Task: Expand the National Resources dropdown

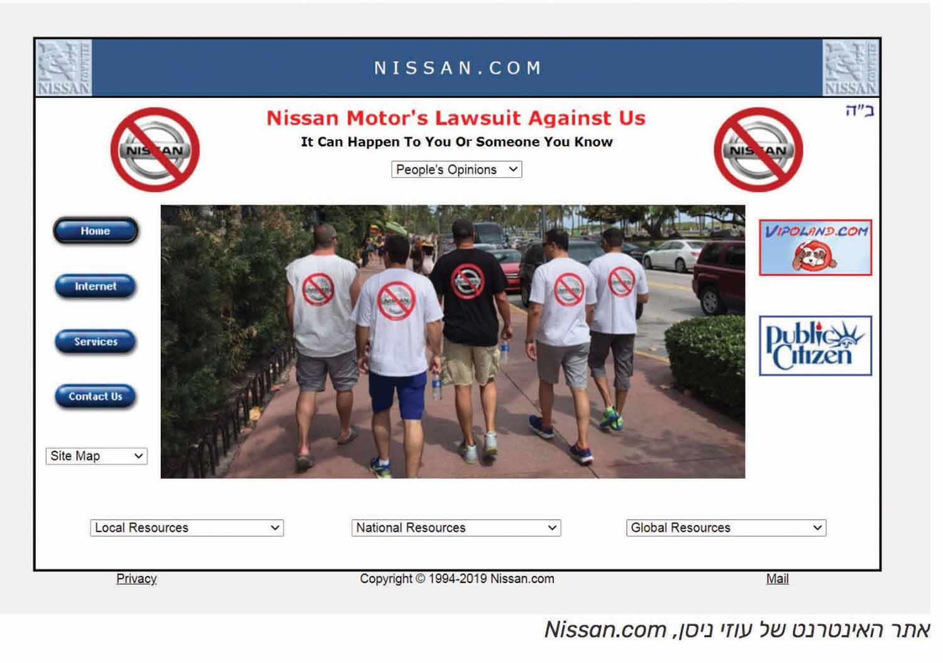Action: pos(456,528)
